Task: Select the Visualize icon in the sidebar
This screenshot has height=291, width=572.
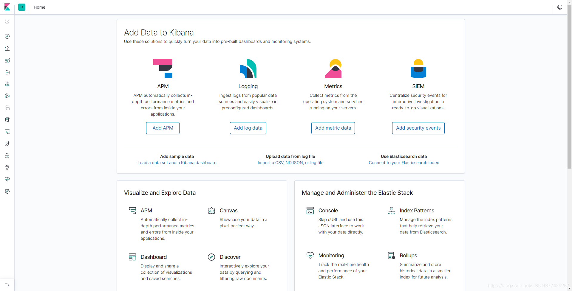Action: point(7,48)
